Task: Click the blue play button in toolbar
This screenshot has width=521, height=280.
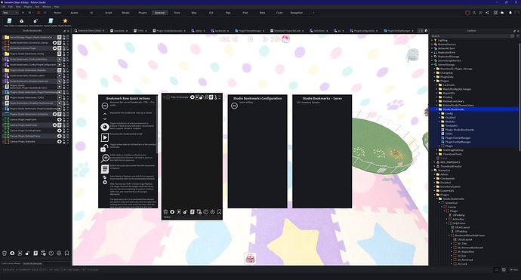Action: (x=23, y=13)
